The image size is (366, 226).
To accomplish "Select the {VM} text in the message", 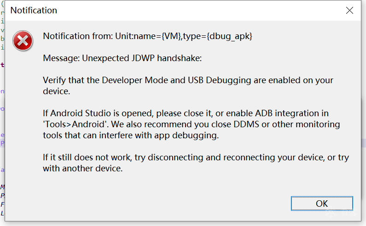I will pos(171,36).
